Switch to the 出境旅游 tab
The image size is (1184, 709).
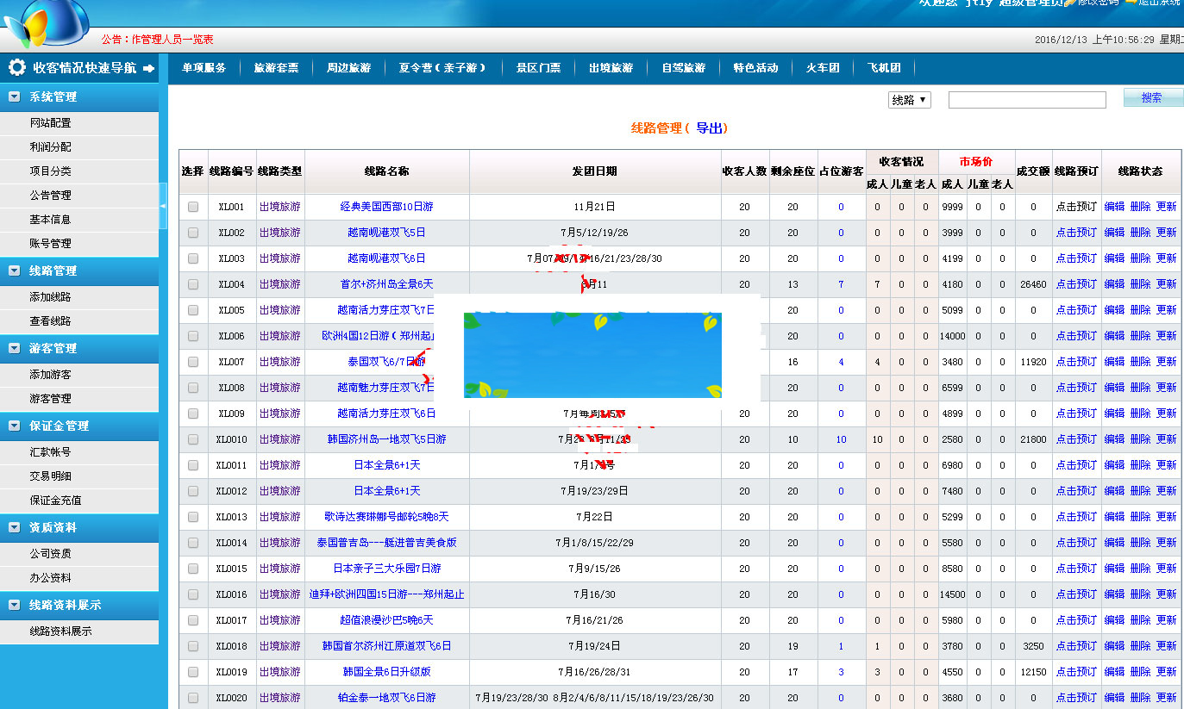(x=611, y=66)
